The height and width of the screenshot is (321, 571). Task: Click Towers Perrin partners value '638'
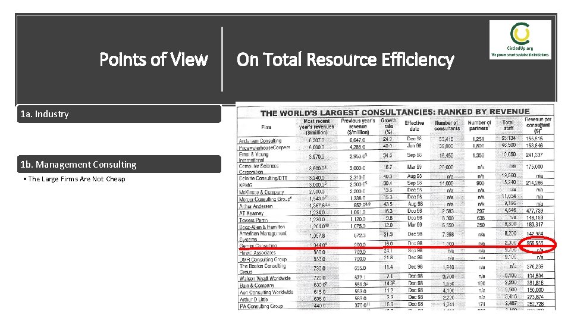pos(481,218)
